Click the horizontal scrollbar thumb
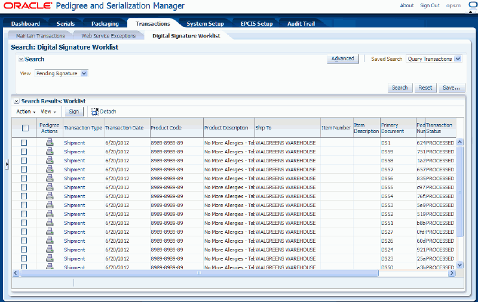This screenshot has width=478, height=302. [199, 273]
